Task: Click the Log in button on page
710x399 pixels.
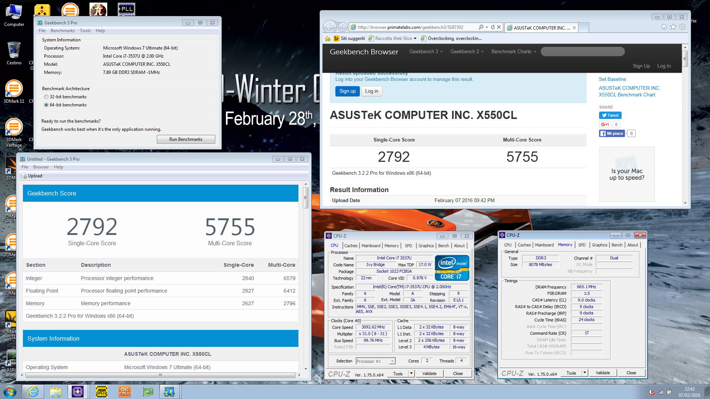Action: (x=372, y=91)
